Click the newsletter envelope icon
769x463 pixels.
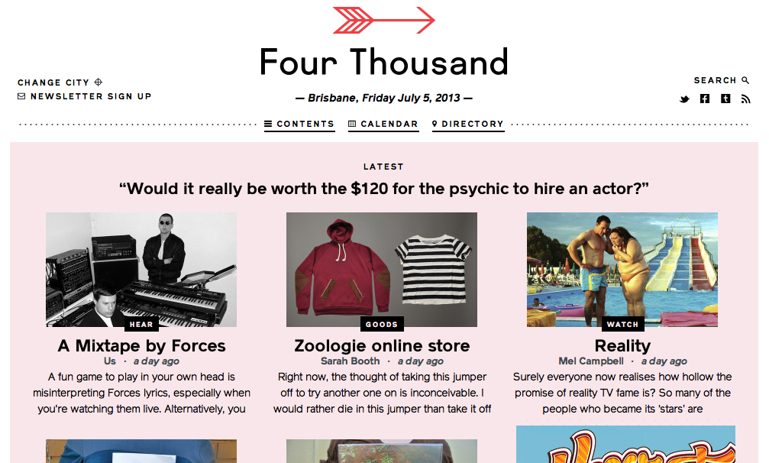tap(21, 96)
